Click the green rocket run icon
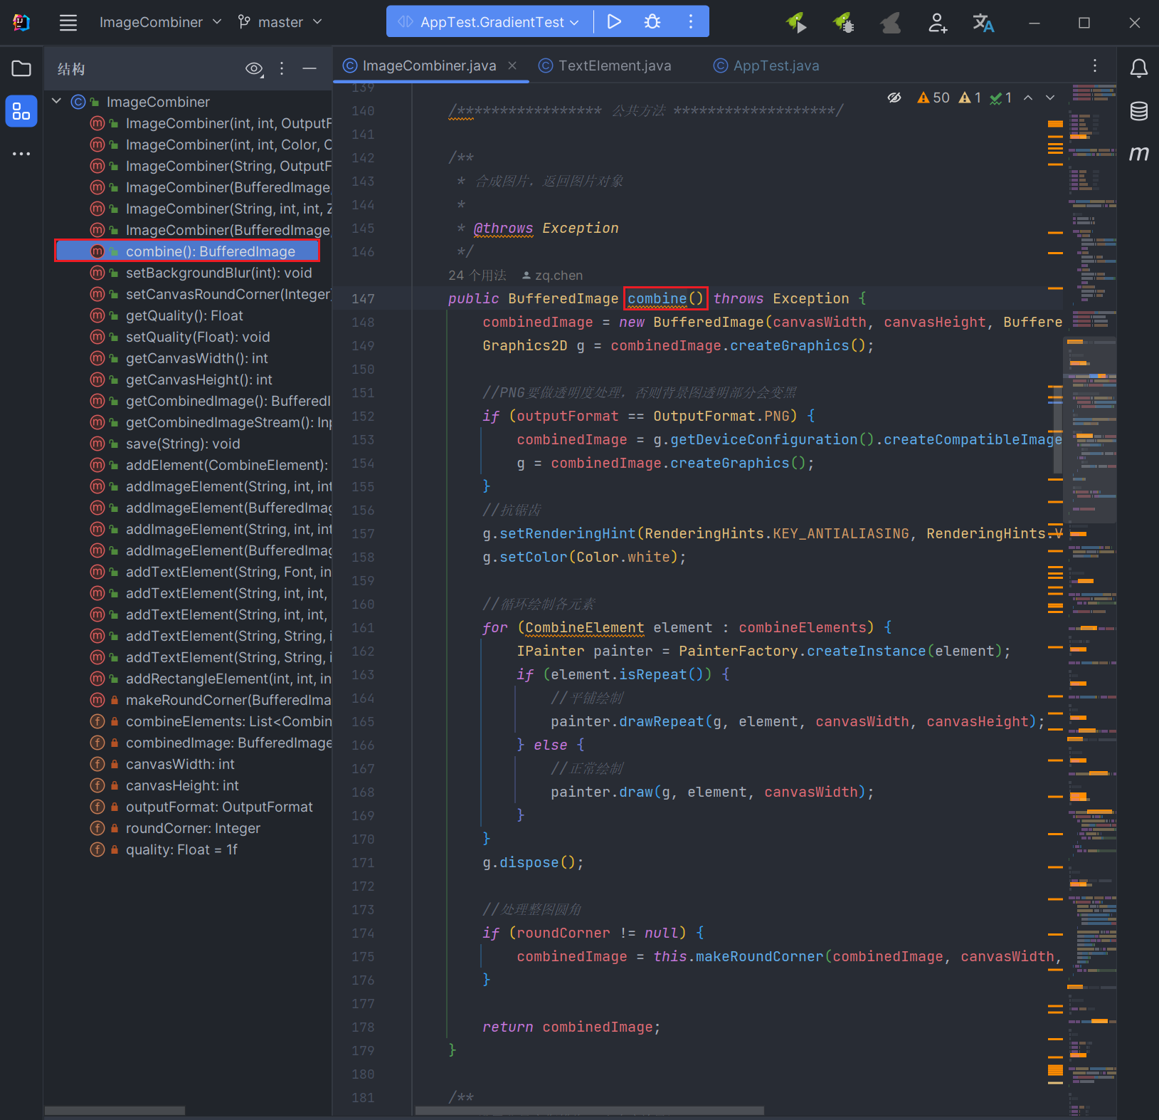This screenshot has height=1120, width=1159. (796, 23)
